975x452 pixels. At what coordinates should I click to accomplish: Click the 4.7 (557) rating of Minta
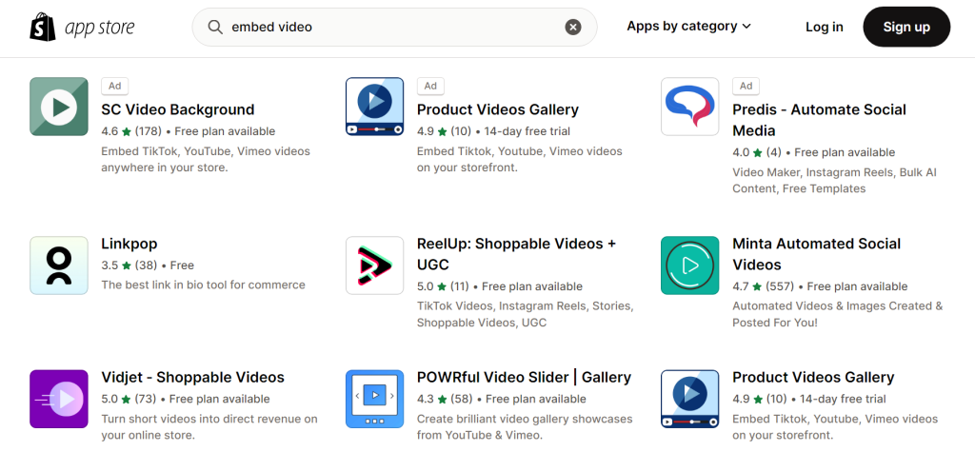(764, 286)
